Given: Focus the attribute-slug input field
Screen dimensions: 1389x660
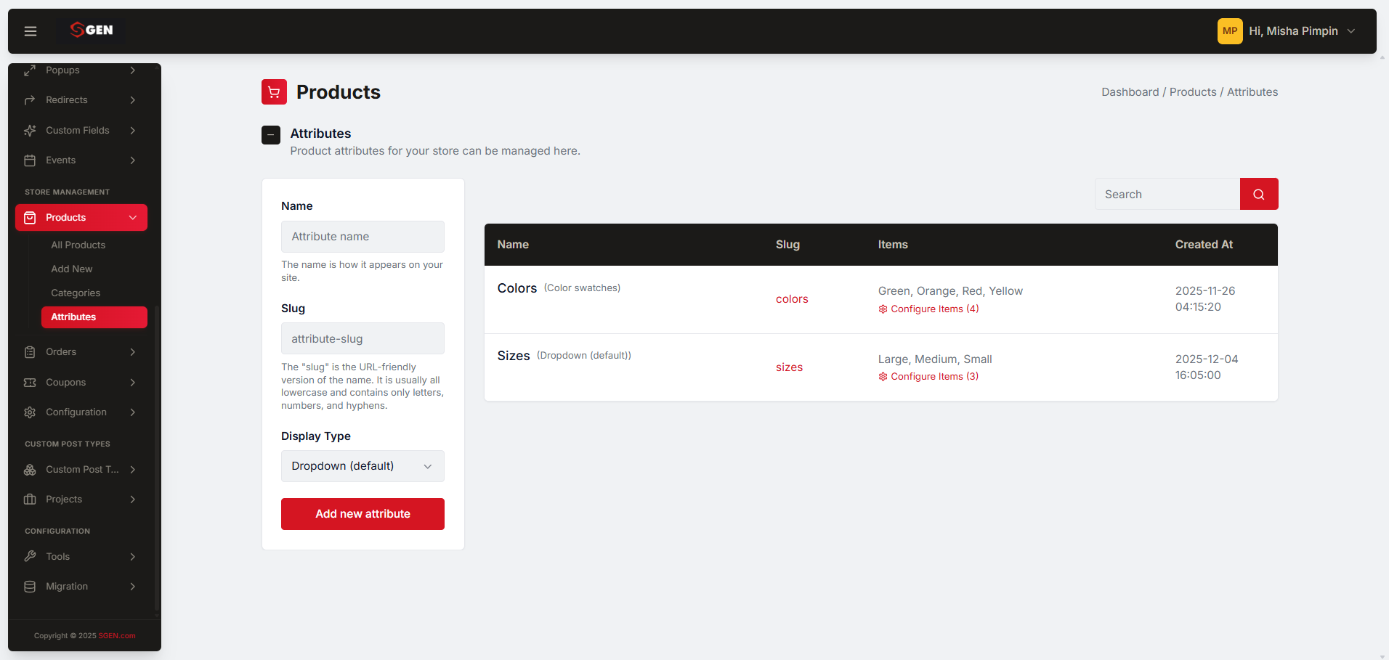Looking at the screenshot, I should tap(363, 339).
